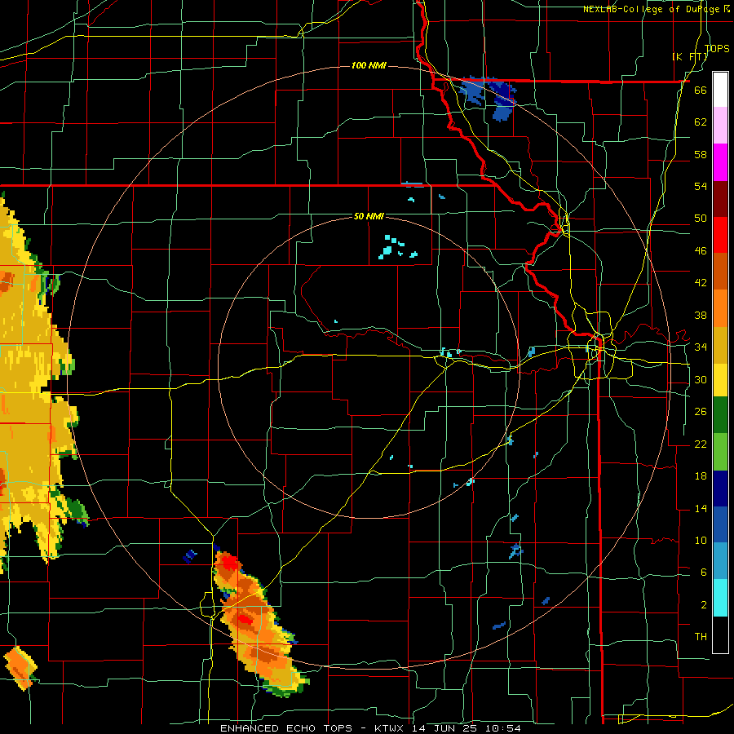Click the navy blue legend swatch
This screenshot has height=734, width=734.
(x=720, y=489)
